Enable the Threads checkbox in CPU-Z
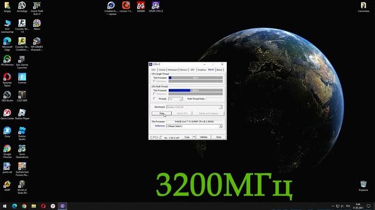 tap(154, 99)
